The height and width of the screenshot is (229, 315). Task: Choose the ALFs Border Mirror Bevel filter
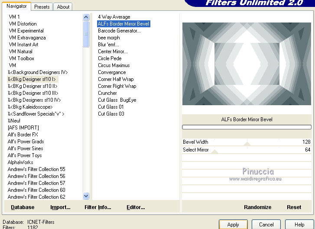(123, 24)
